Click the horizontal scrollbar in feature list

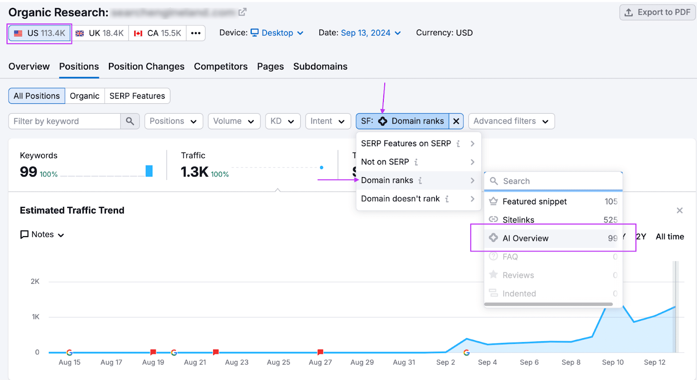tap(548, 304)
